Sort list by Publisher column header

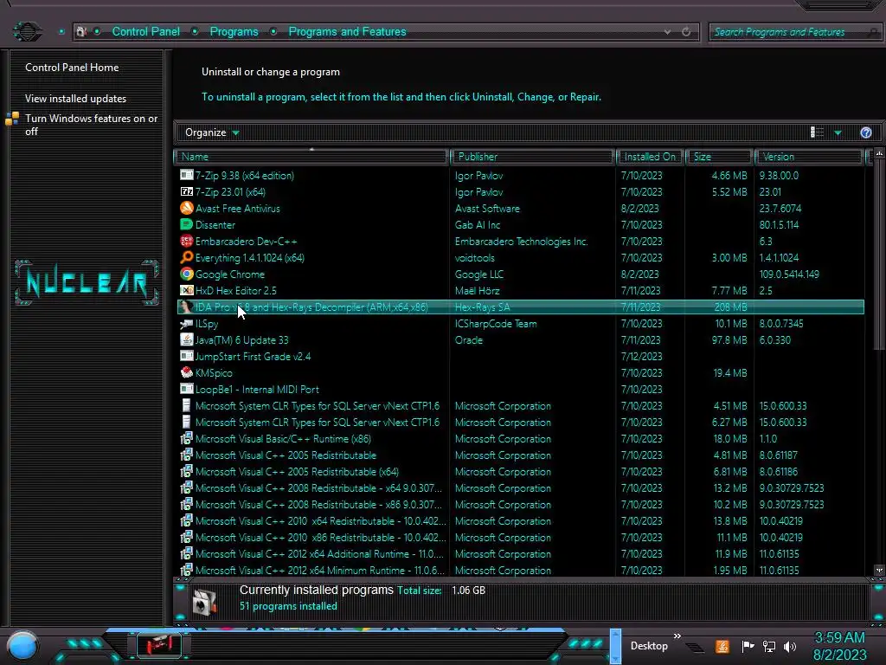[532, 157]
